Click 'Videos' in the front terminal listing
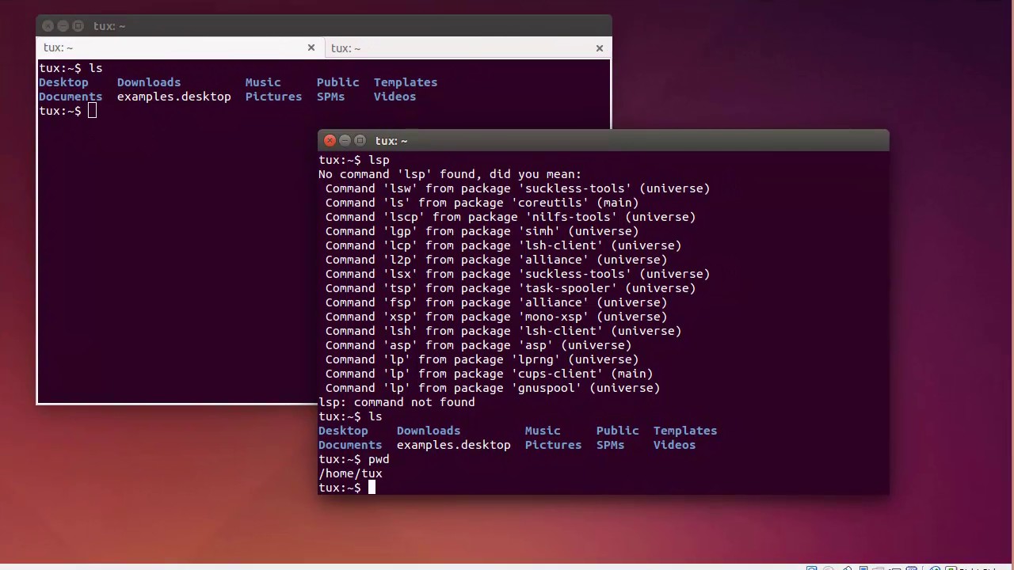The image size is (1014, 570). point(674,445)
